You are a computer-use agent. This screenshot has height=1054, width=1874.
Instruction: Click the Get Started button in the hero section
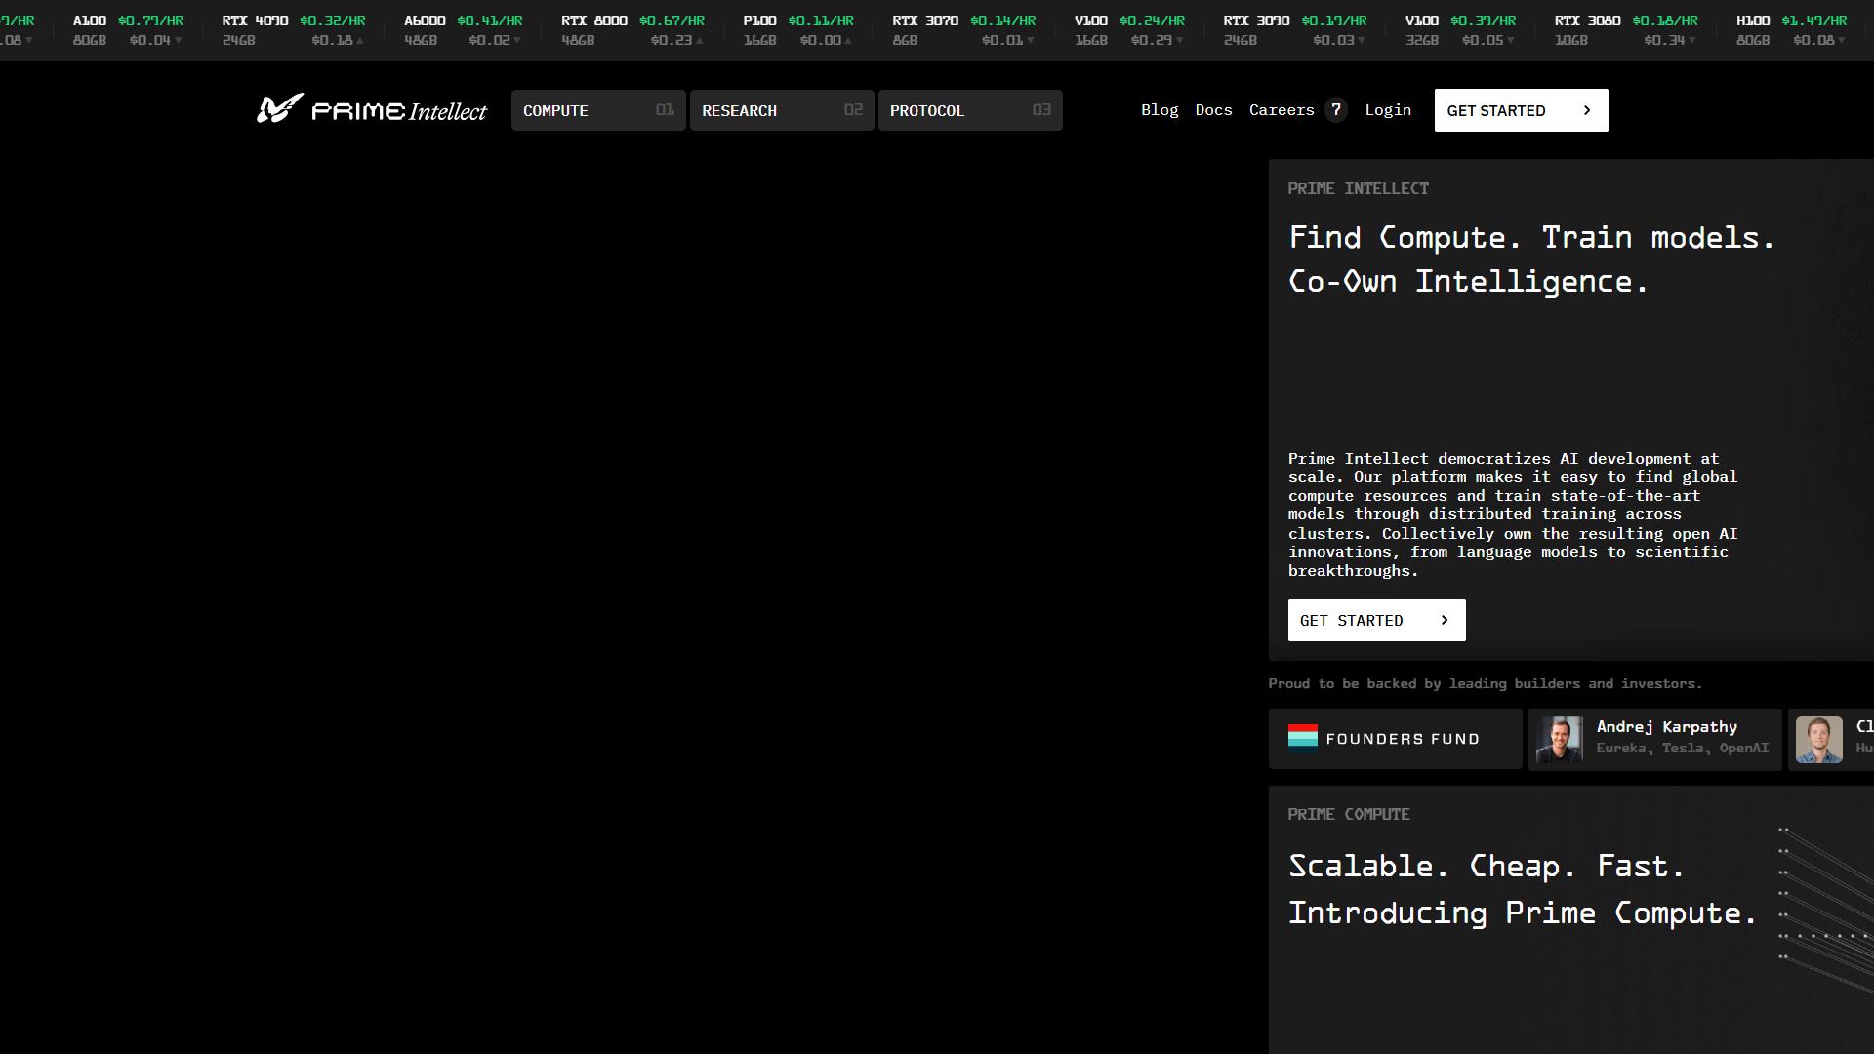[1376, 620]
